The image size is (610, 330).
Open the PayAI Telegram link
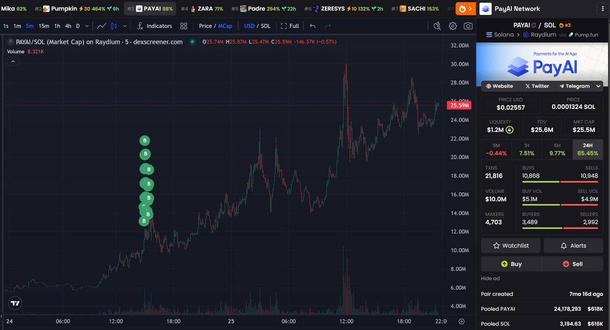[x=574, y=86]
